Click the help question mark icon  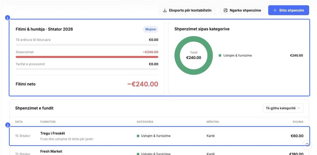(x=307, y=145)
